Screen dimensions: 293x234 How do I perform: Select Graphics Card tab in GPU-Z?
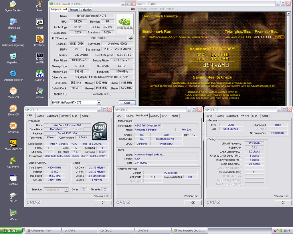pos(59,9)
